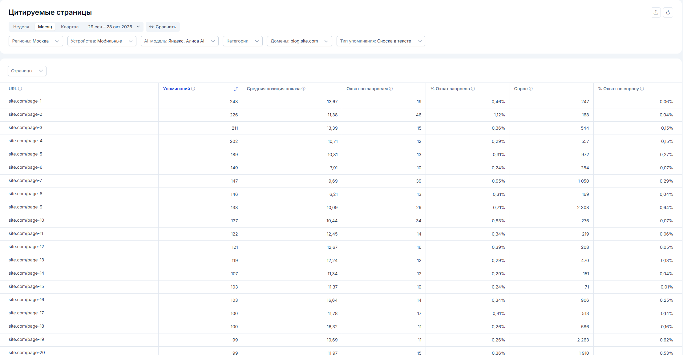
Task: Click the URL site.com/page-1
Action: point(25,101)
